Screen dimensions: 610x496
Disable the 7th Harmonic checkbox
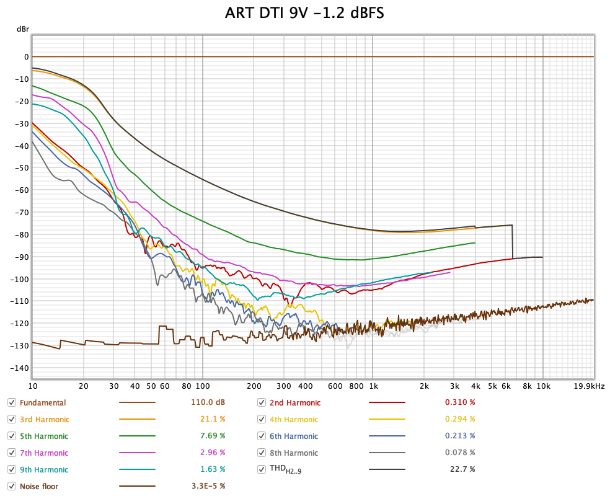pos(12,453)
